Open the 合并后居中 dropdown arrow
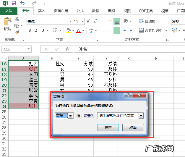The image size is (185, 157). click(x=166, y=30)
